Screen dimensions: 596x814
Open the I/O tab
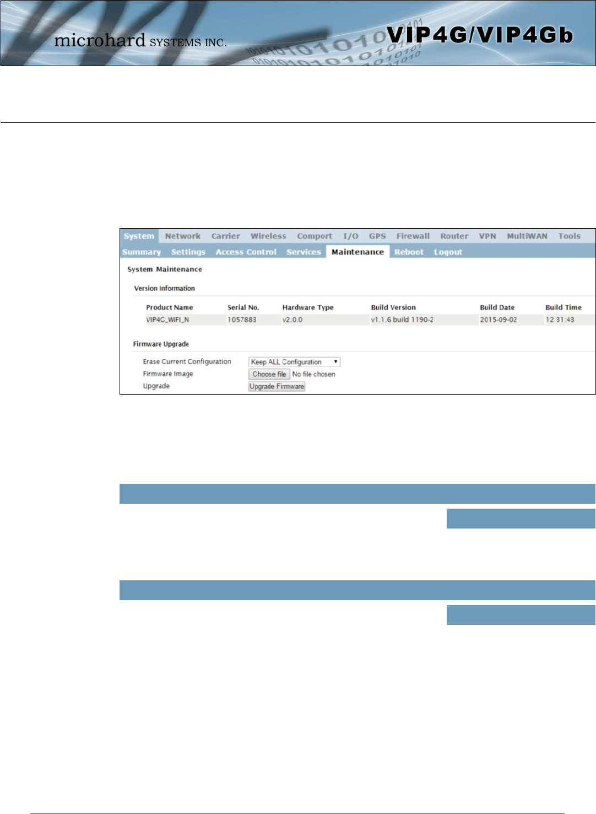pyautogui.click(x=351, y=236)
